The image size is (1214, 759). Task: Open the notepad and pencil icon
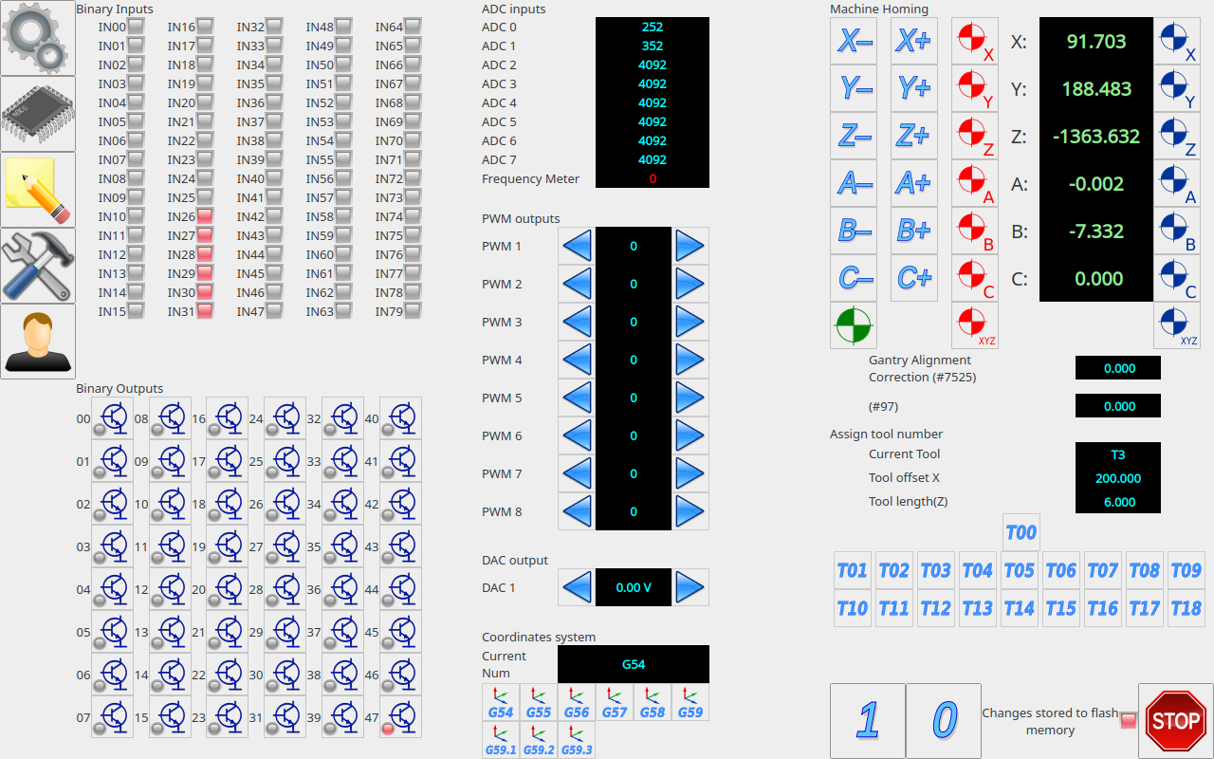(x=37, y=190)
